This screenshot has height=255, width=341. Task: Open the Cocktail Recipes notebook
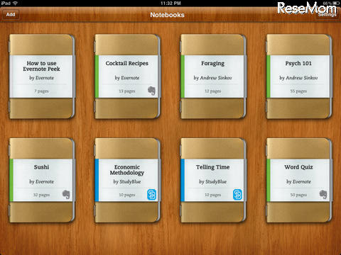click(x=127, y=76)
